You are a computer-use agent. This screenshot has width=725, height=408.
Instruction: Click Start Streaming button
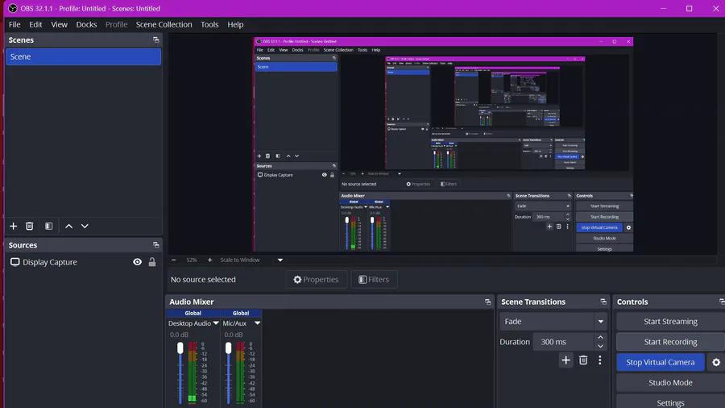[670, 321]
